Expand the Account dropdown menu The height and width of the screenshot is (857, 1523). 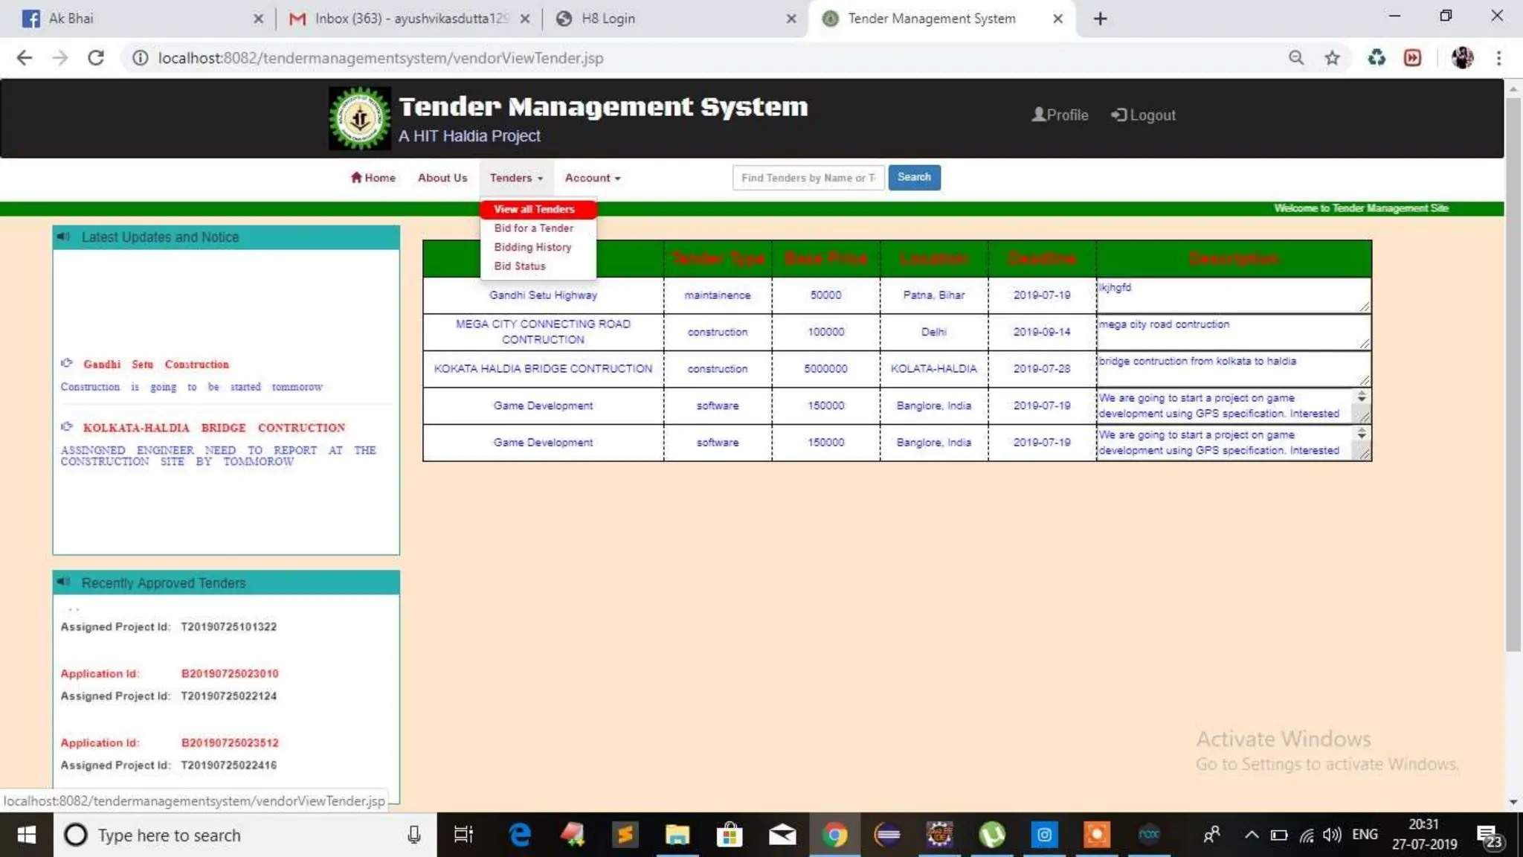(592, 178)
